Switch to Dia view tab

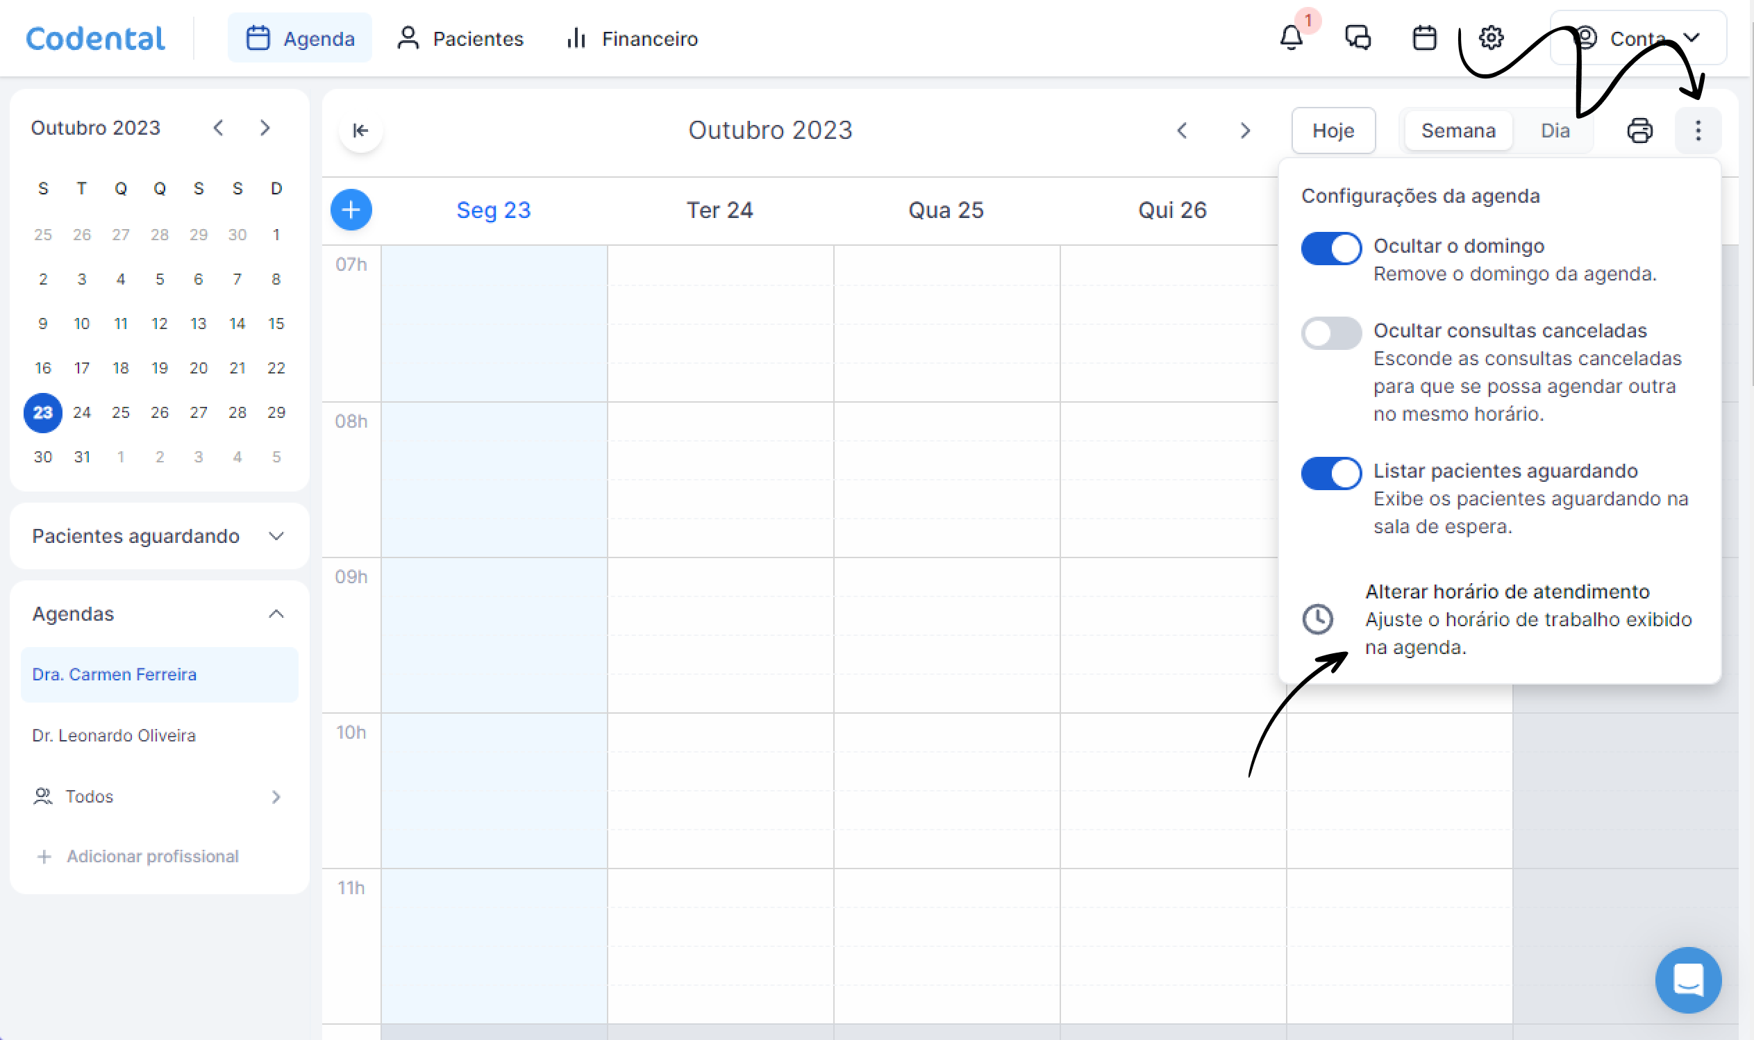click(x=1554, y=131)
